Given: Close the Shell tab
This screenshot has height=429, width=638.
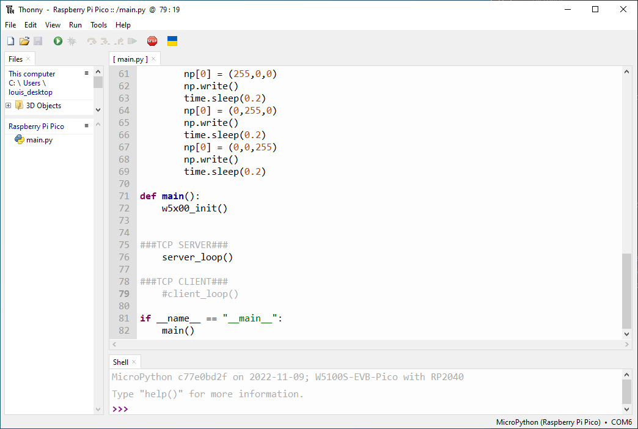Looking at the screenshot, I should coord(134,362).
